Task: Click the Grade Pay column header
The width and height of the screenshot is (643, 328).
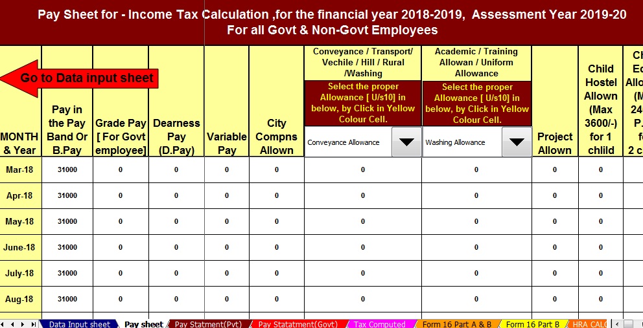Action: pos(121,137)
